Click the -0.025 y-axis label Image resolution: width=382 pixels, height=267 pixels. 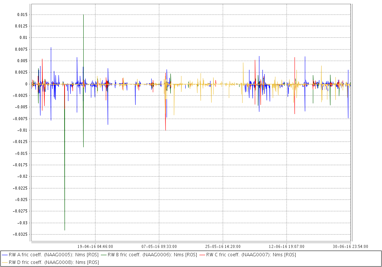pyautogui.click(x=21, y=199)
